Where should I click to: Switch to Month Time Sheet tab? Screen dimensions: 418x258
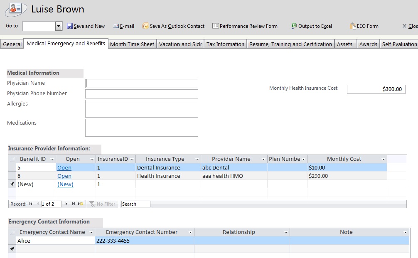click(x=132, y=44)
